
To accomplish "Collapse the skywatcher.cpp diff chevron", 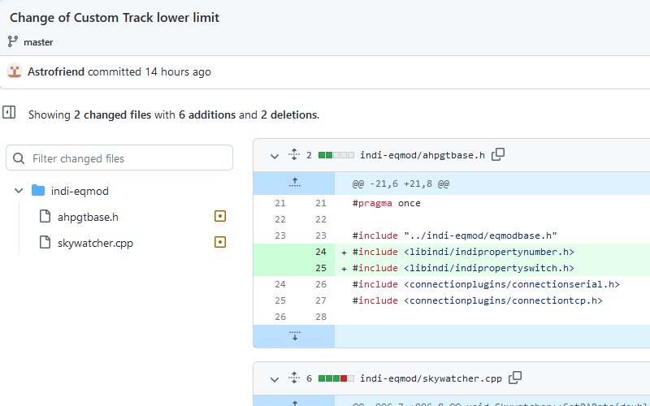I will tap(275, 379).
